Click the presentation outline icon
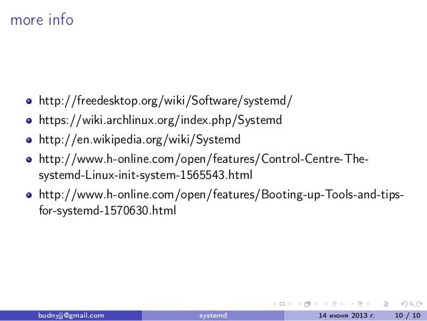The image size is (427, 321). (386, 304)
